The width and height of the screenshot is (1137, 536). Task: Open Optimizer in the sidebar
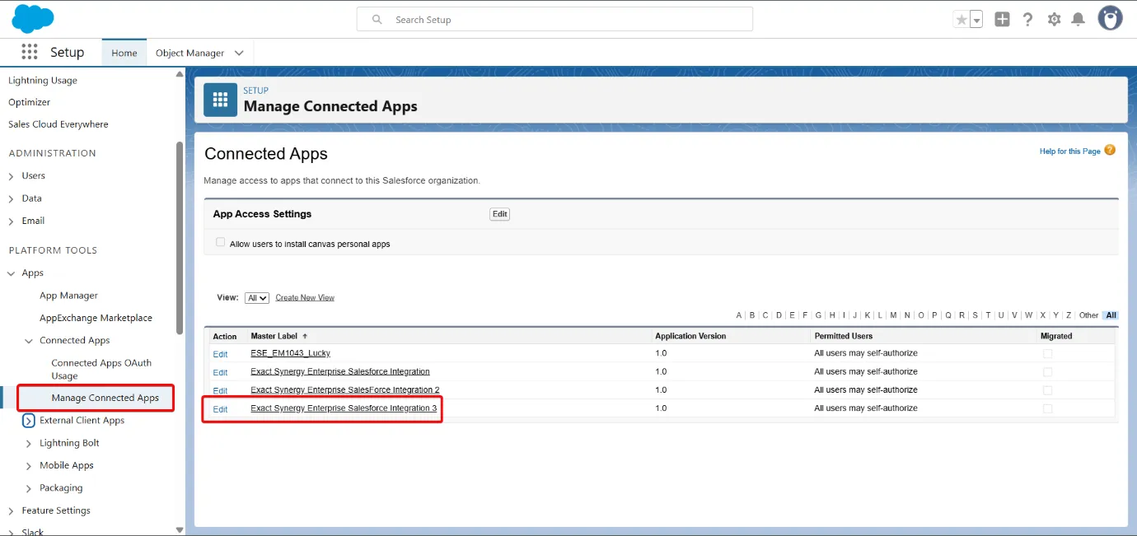click(30, 102)
